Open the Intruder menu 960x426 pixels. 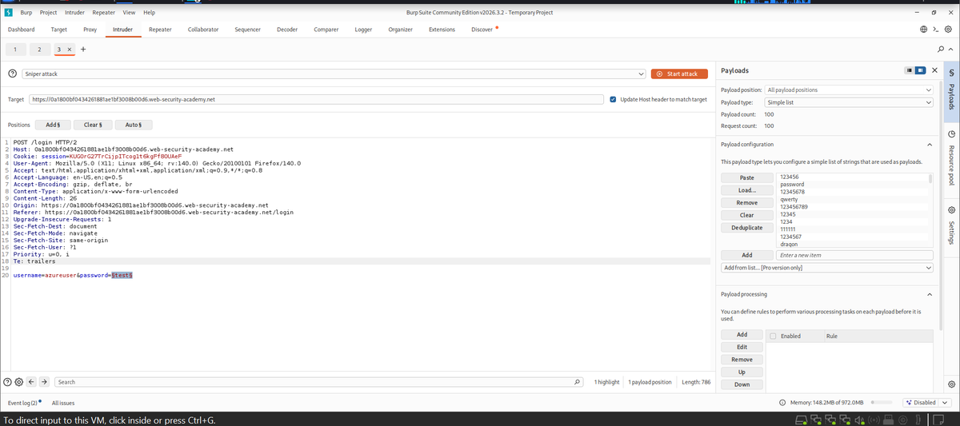pos(75,13)
